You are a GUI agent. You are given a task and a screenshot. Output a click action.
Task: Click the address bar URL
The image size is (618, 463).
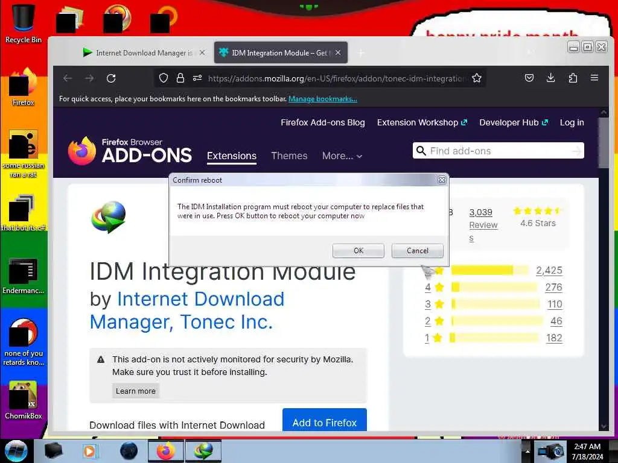tap(336, 78)
